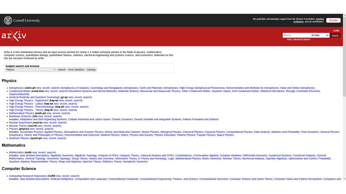
Task: Open the Artificial Intelligence link
Action: pos(62,179)
